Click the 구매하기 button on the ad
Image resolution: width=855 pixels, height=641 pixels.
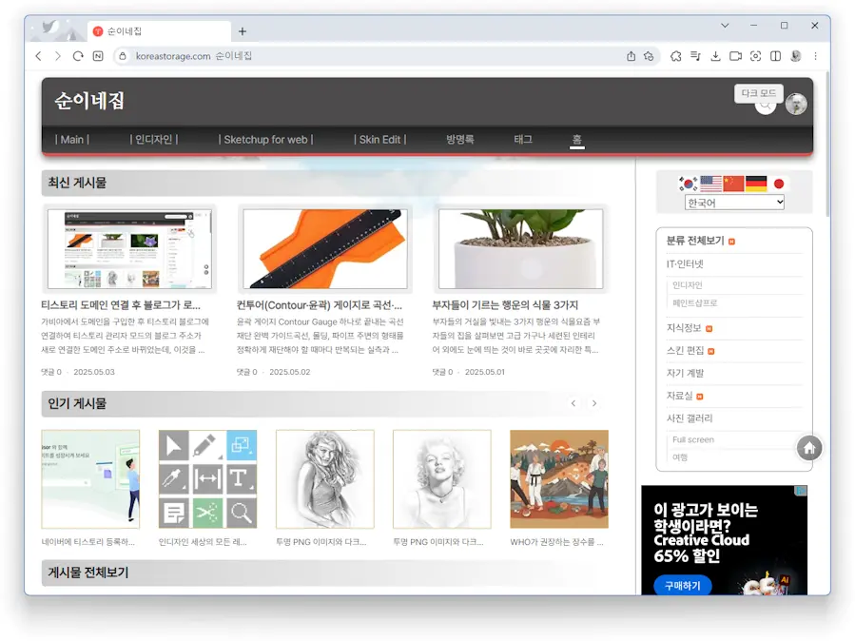tap(683, 586)
